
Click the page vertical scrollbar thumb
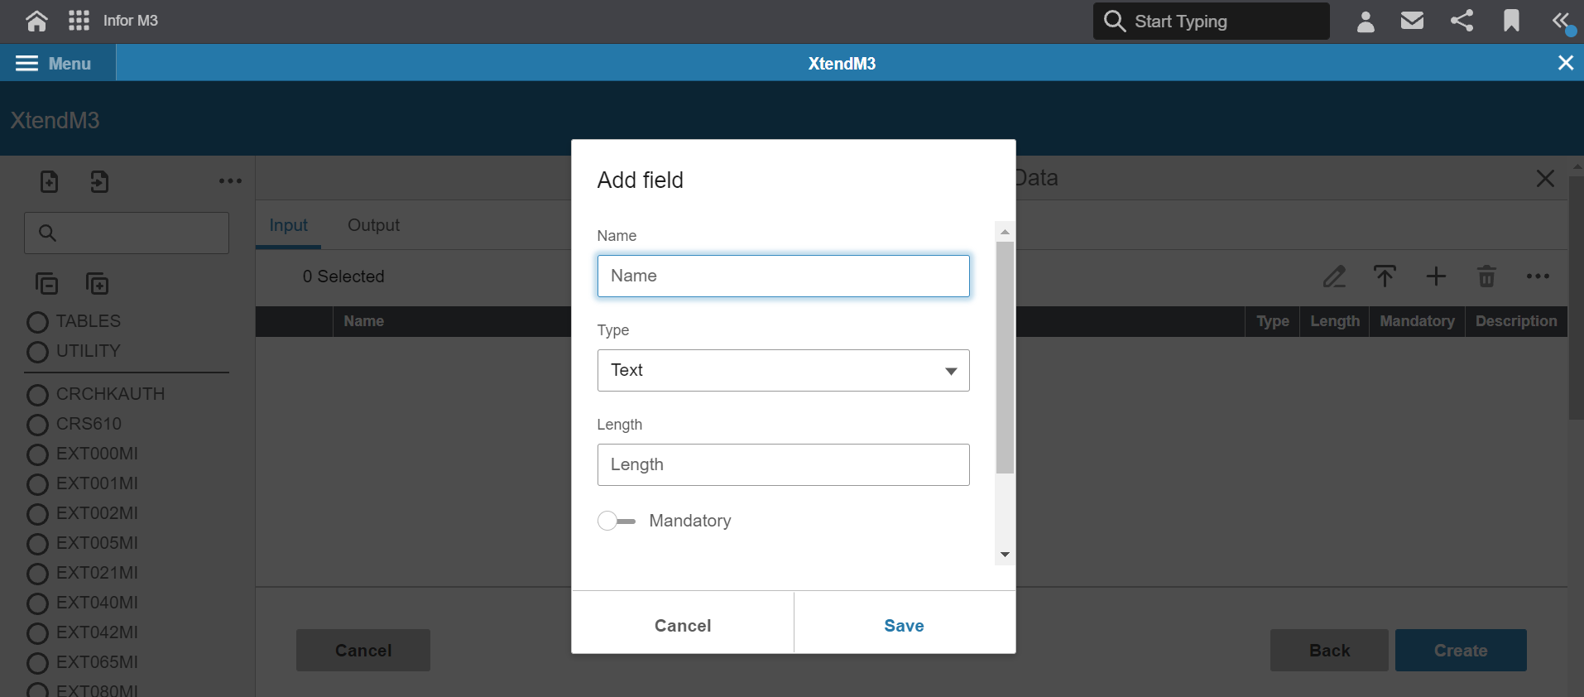1576,296
